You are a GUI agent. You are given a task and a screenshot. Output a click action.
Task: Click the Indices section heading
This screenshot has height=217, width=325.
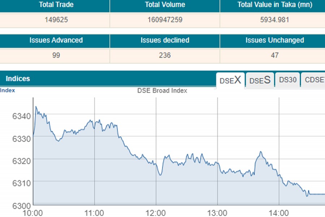click(x=18, y=78)
